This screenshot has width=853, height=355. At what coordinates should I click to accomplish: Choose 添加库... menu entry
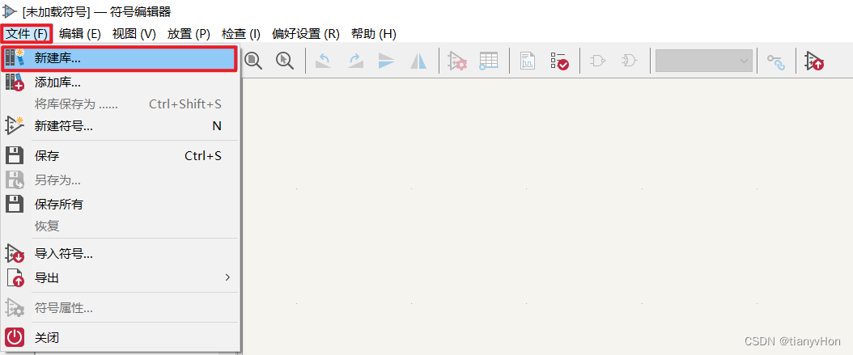tap(121, 82)
